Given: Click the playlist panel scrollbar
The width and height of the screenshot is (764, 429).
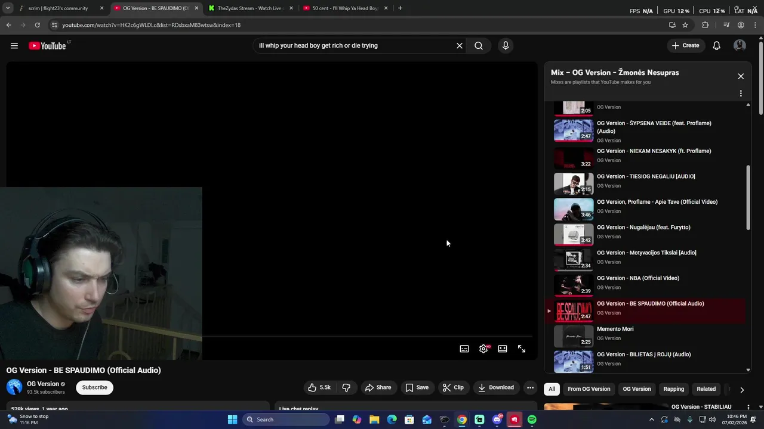Looking at the screenshot, I should click(748, 197).
